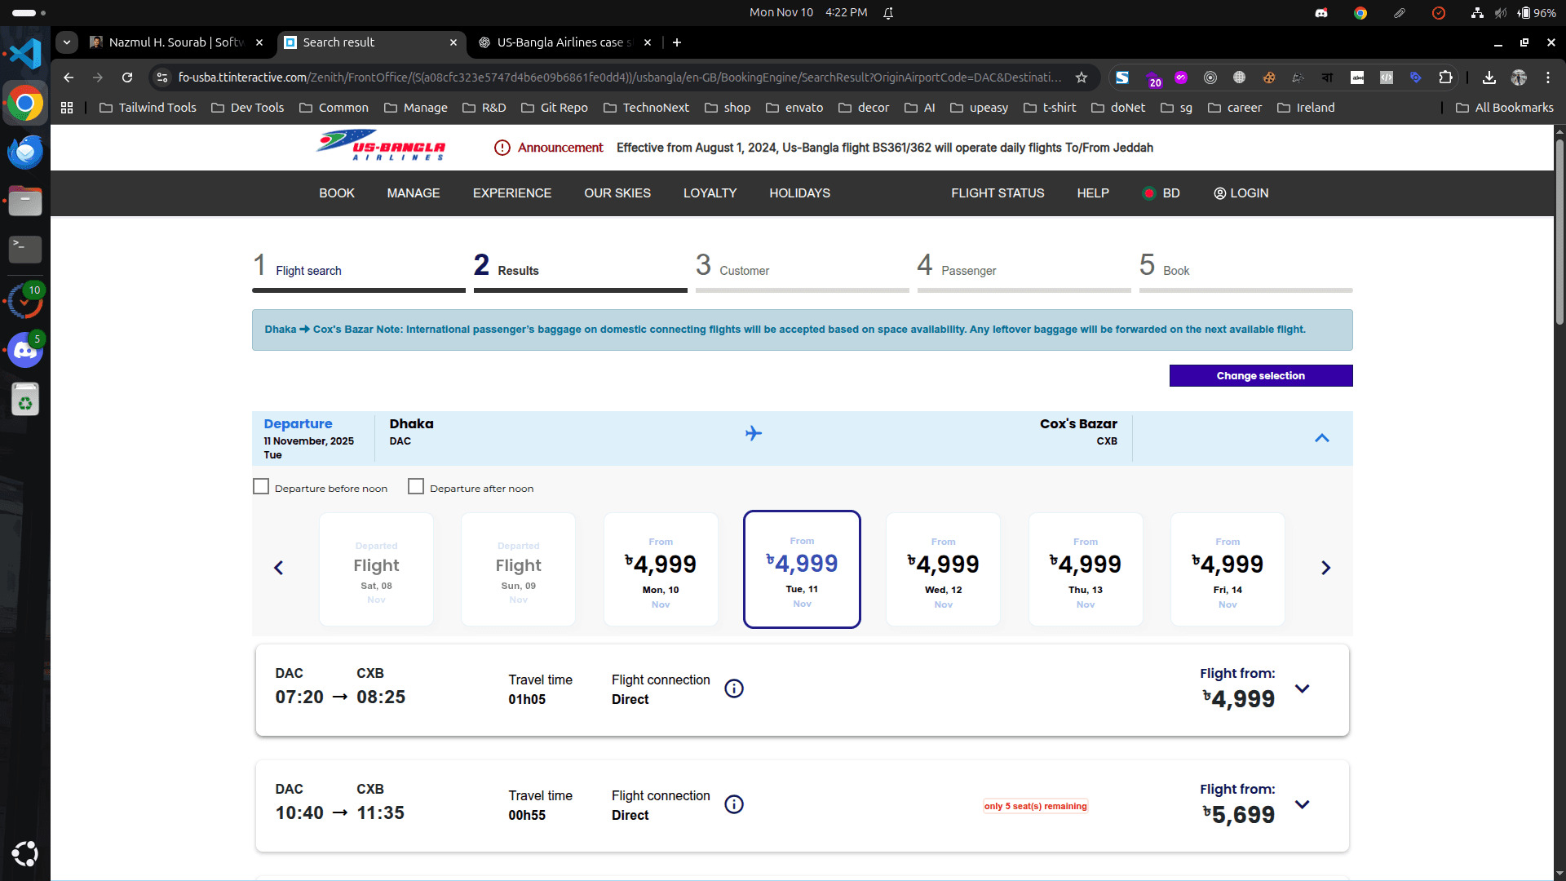Click the notification bell in the top bar
The height and width of the screenshot is (881, 1566).
pyautogui.click(x=888, y=13)
